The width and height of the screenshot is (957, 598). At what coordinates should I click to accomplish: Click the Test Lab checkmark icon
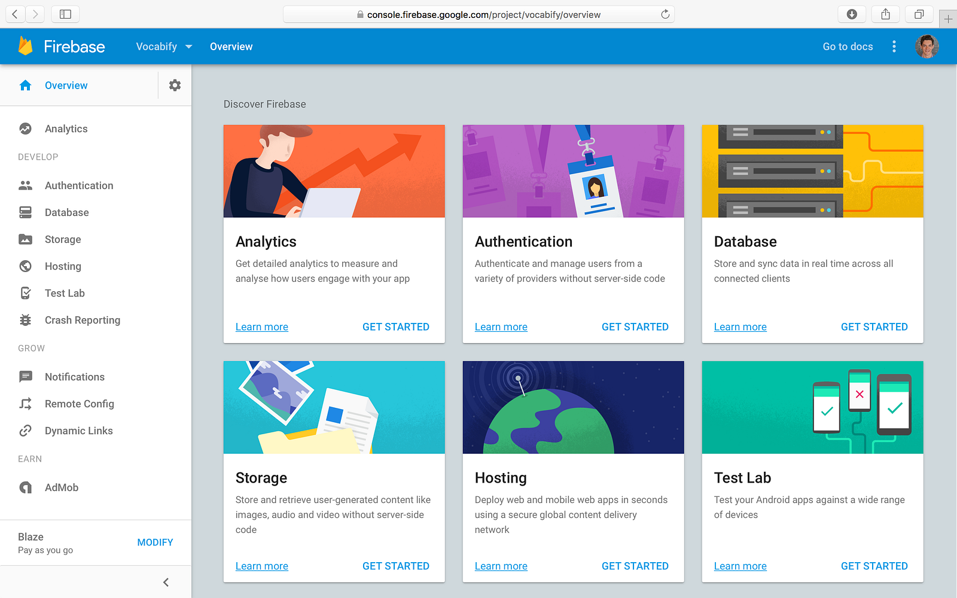[x=25, y=293]
